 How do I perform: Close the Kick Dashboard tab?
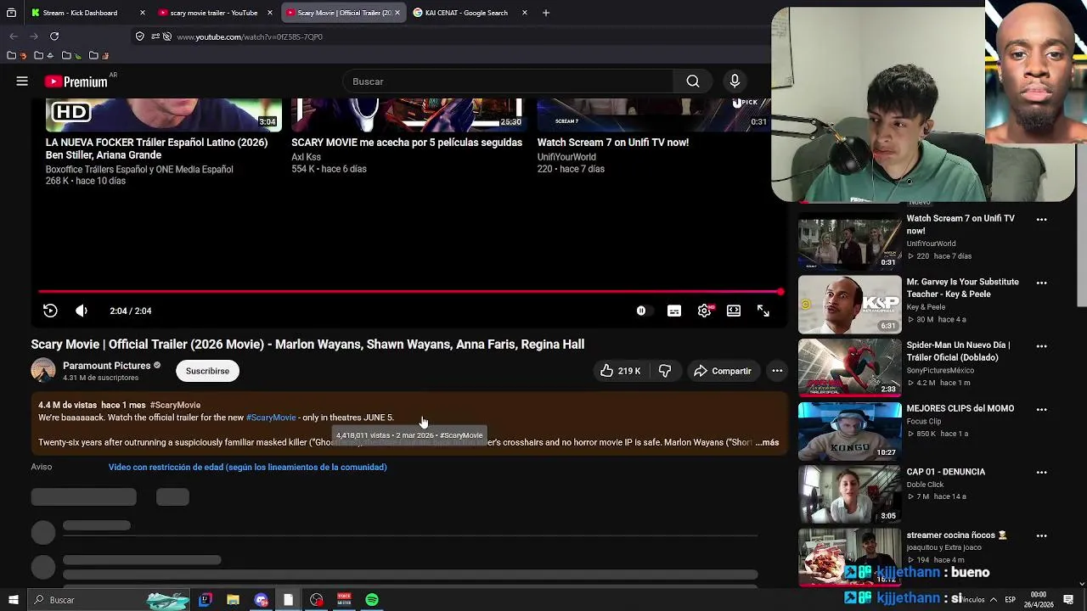(x=142, y=13)
